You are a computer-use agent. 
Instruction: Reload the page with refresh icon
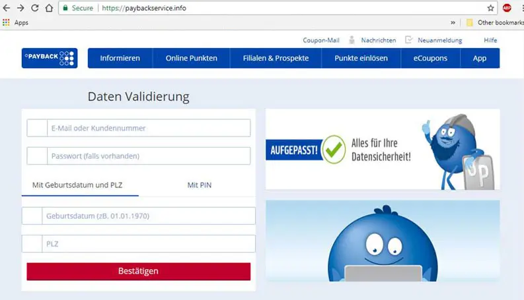(35, 8)
